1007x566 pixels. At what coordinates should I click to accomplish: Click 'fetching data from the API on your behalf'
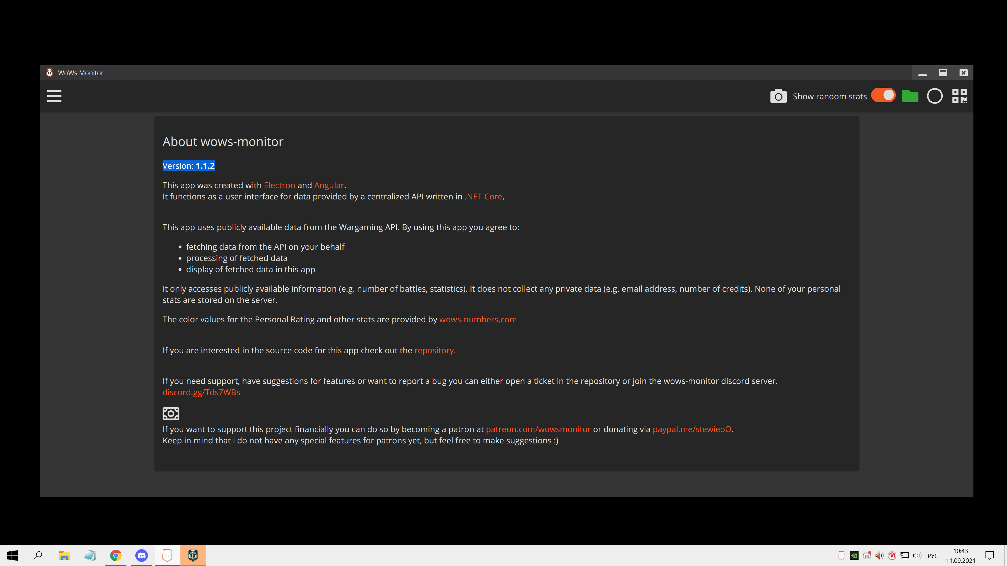[x=265, y=247]
